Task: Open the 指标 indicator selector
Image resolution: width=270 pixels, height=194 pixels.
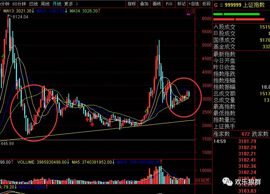Action: tap(132, 4)
